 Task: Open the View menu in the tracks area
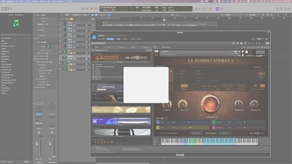click(x=85, y=15)
